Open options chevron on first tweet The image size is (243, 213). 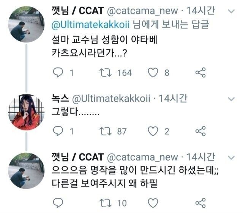click(x=231, y=11)
